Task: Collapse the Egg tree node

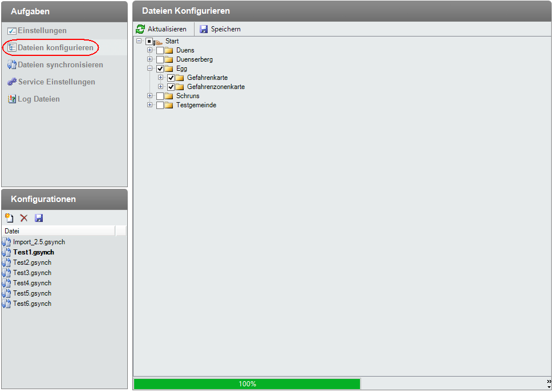Action: tap(150, 68)
